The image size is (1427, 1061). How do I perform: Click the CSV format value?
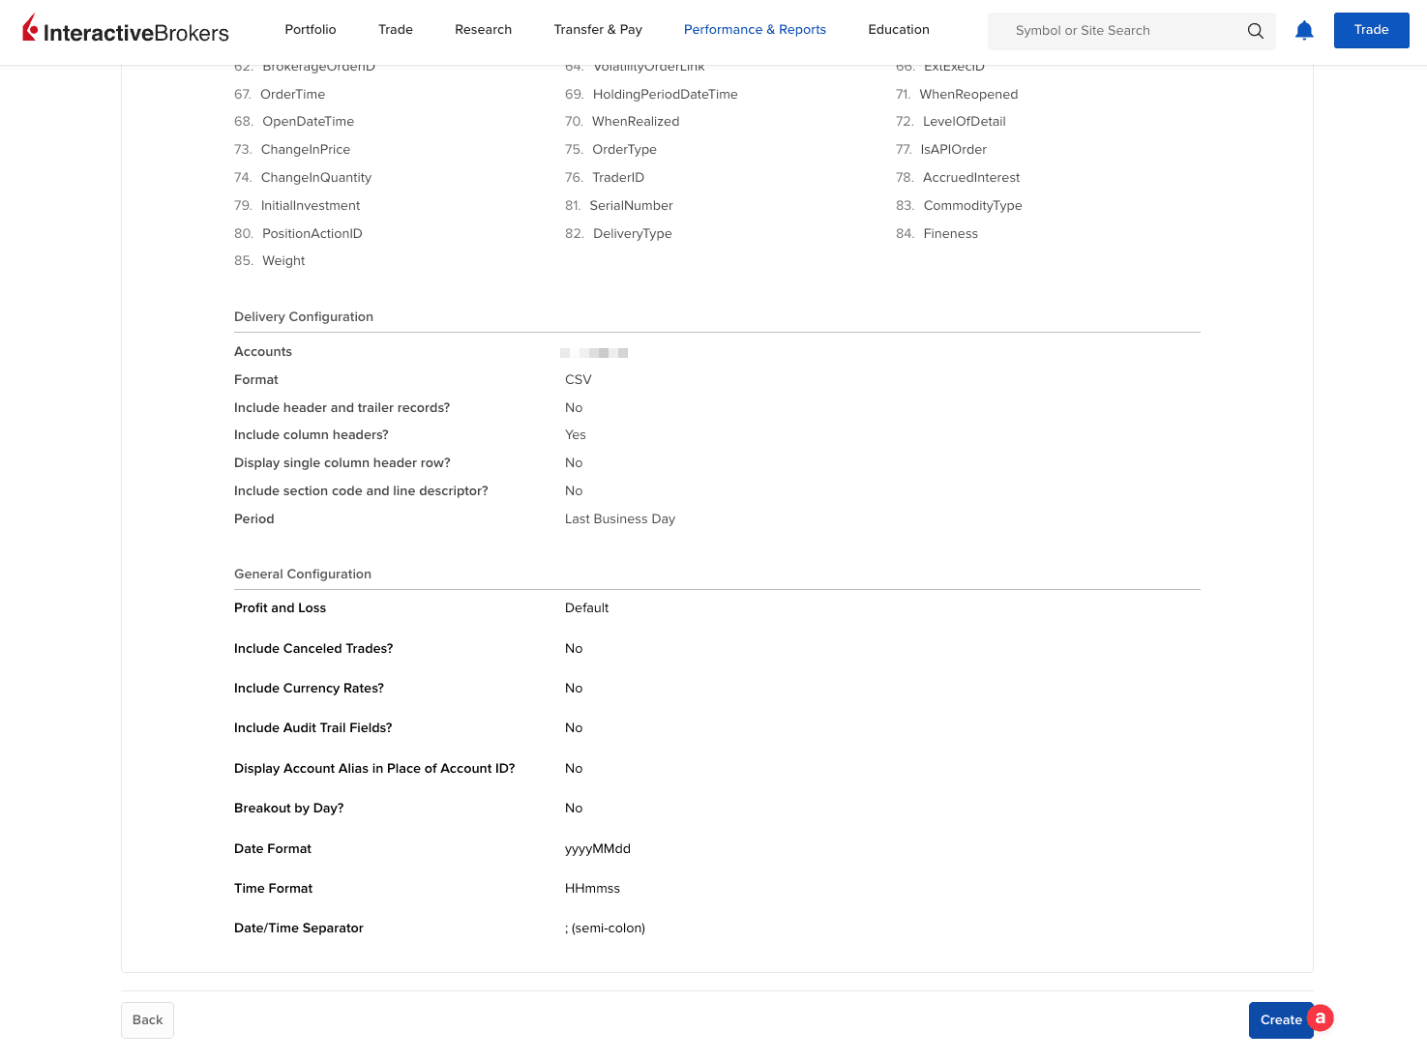tap(579, 380)
